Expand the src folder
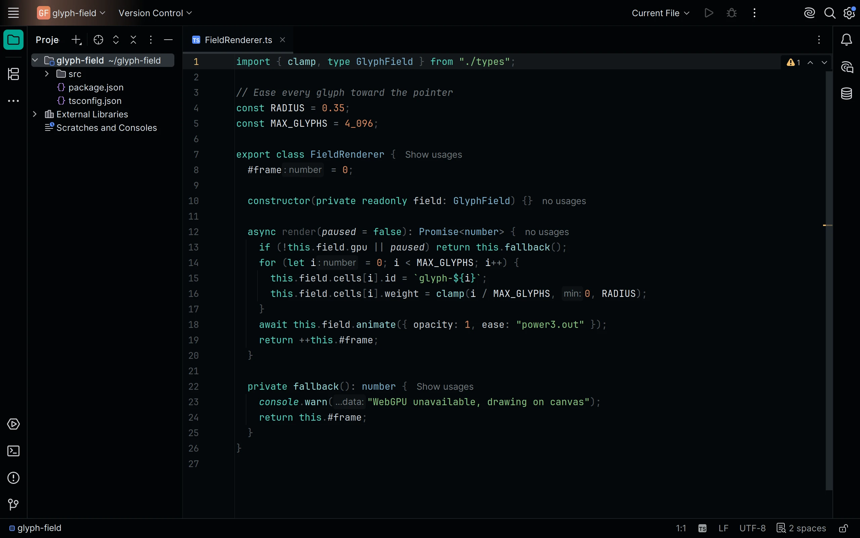Viewport: 860px width, 538px height. coord(47,74)
